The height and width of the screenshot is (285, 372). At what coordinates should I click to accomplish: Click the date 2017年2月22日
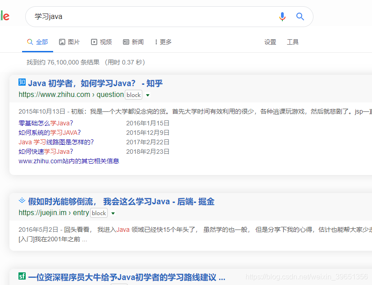[148, 142]
